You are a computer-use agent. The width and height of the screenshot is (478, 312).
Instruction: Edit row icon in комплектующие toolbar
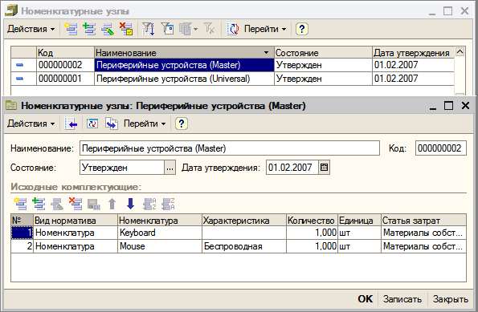click(57, 204)
